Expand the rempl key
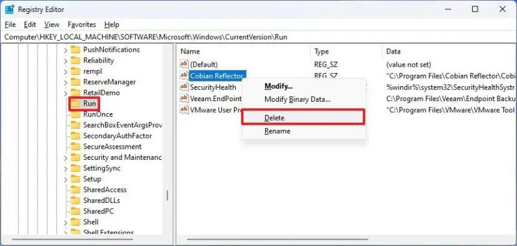The height and width of the screenshot is (246, 517). (x=65, y=72)
